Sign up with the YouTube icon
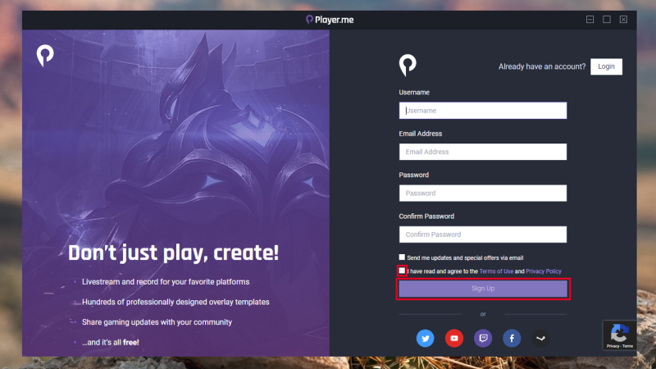 click(454, 338)
